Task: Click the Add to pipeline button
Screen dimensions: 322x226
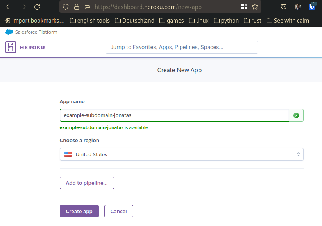Action: coord(87,183)
